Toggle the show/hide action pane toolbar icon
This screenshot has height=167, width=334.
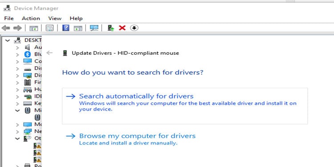[78, 28]
